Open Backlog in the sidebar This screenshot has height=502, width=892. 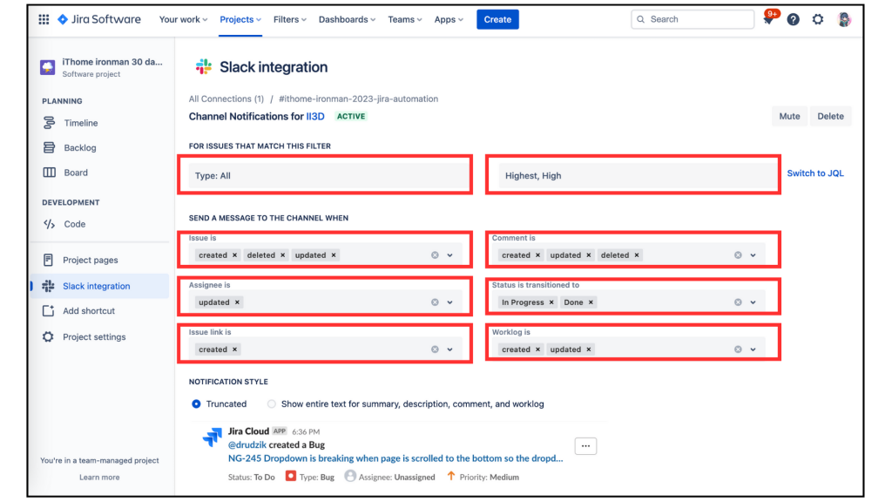click(x=101, y=147)
